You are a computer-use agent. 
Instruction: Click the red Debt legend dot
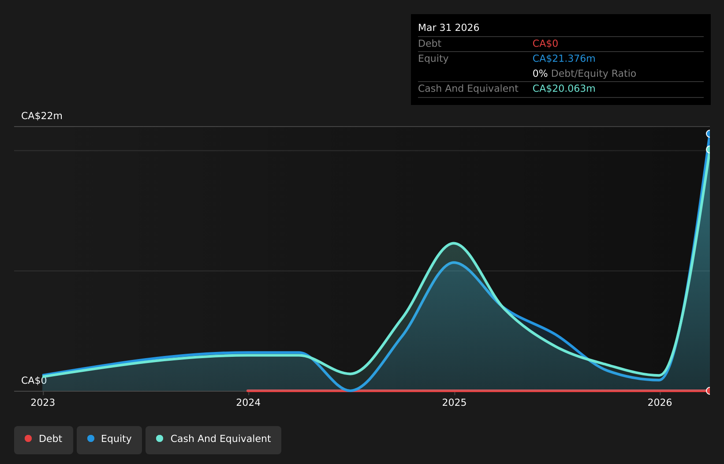coord(28,438)
